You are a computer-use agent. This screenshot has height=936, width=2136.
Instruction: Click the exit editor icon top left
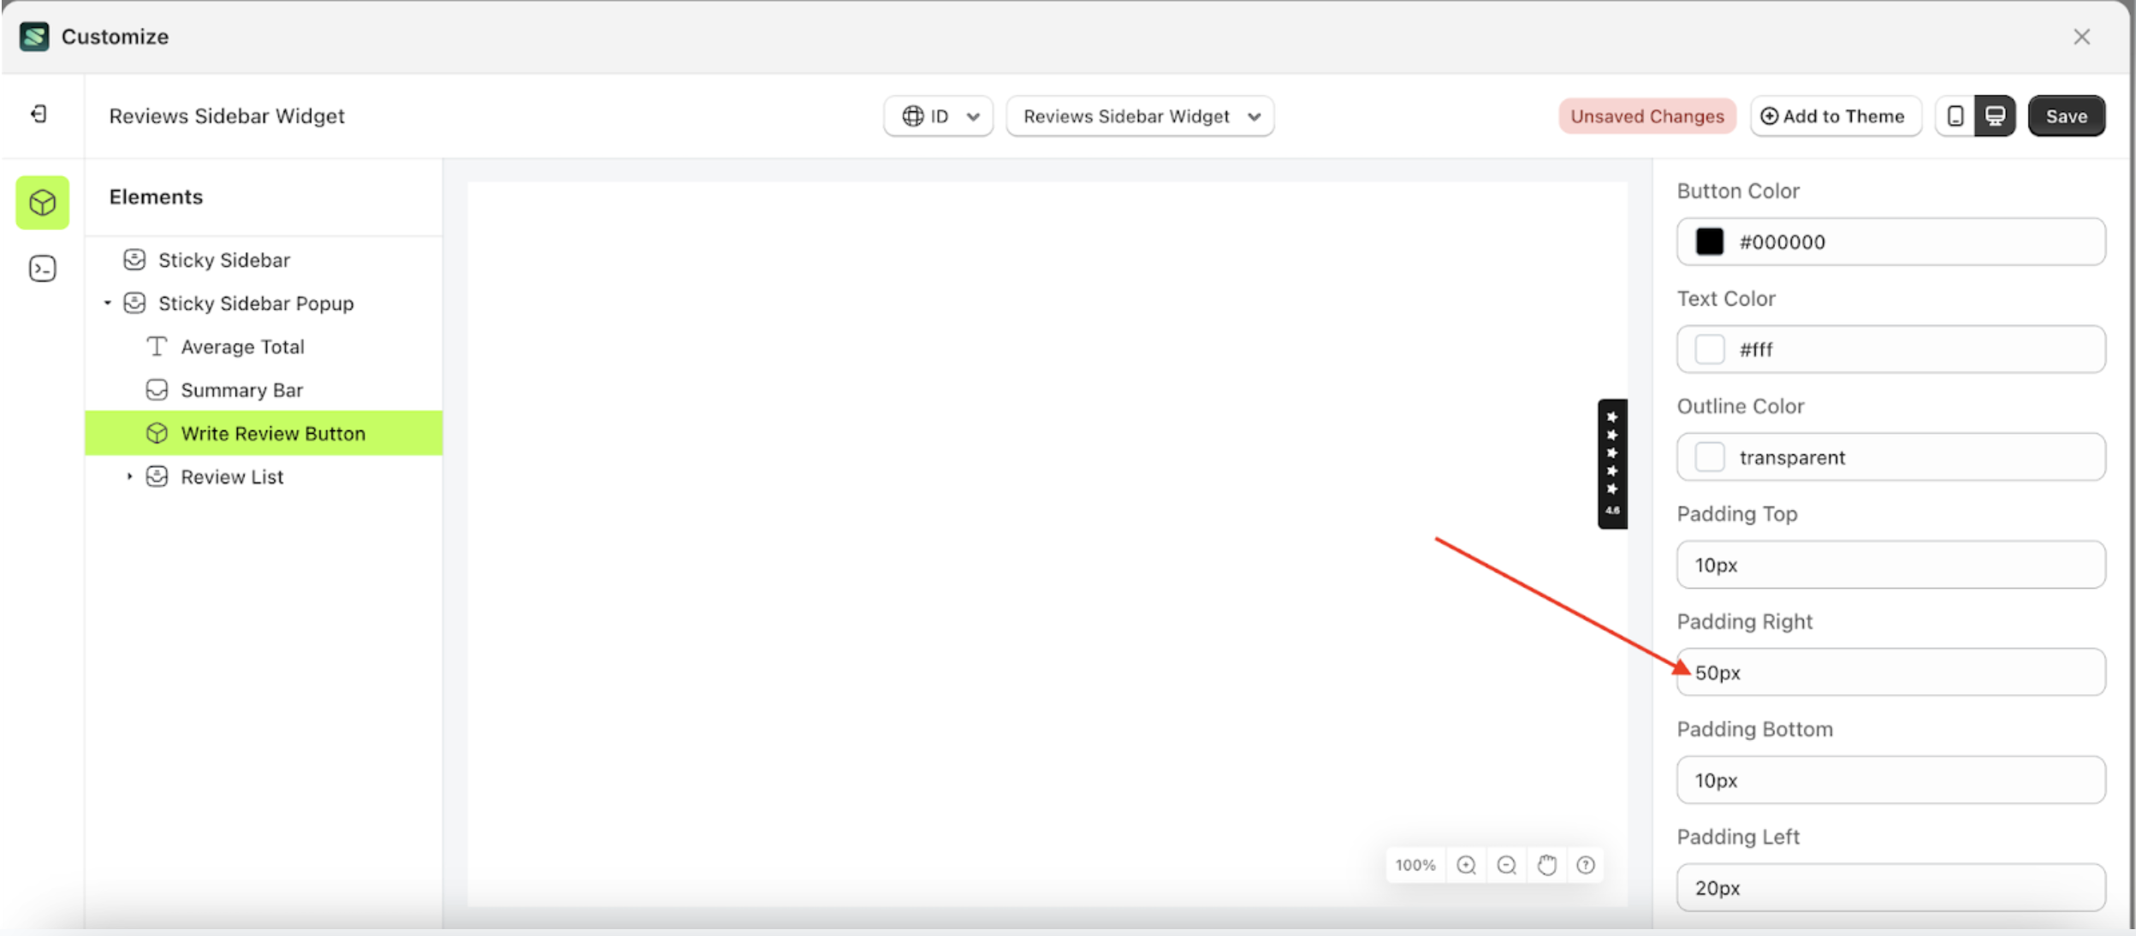click(38, 114)
